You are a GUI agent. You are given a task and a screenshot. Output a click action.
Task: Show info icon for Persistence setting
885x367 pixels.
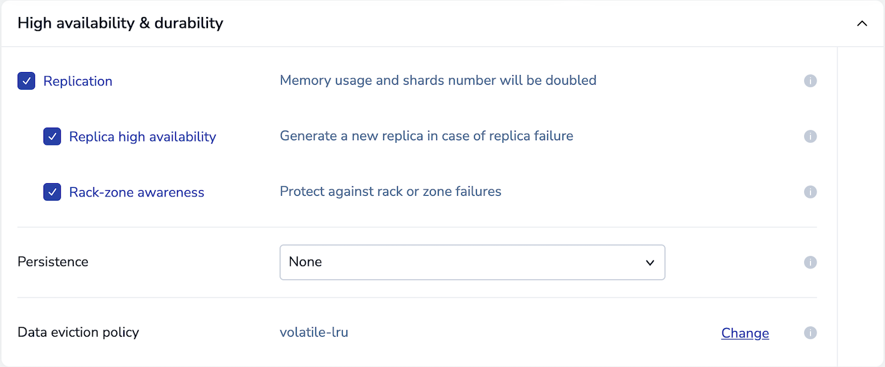pos(810,262)
